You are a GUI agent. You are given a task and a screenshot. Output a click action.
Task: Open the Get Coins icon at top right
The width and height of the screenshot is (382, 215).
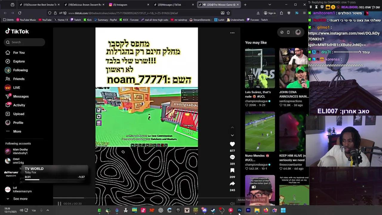click(x=282, y=32)
